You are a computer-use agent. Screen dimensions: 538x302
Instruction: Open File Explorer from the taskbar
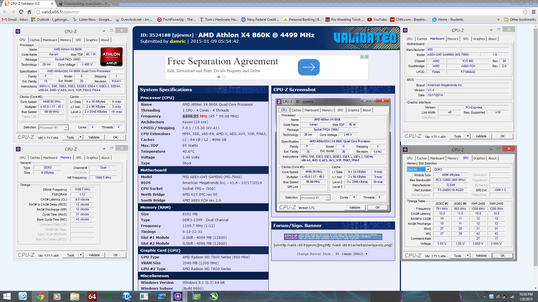[75, 296]
